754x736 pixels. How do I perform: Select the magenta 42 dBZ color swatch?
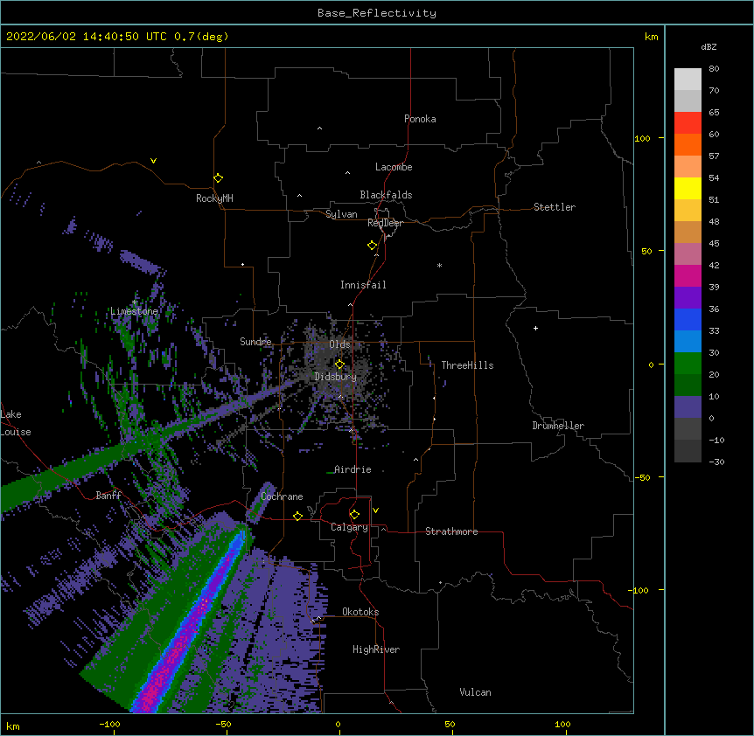[x=688, y=275]
